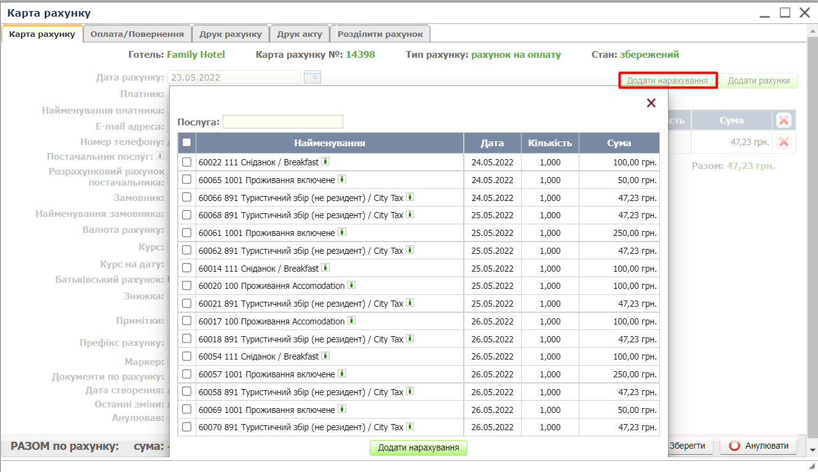Tick the select-all checkbox in the table header
Screen dimensions: 818x472
click(187, 143)
